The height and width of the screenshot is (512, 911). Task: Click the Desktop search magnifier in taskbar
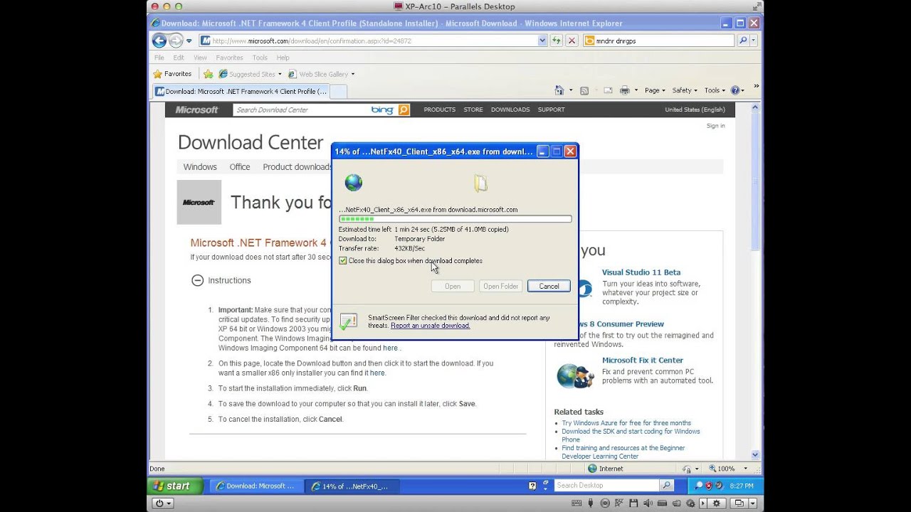666,485
